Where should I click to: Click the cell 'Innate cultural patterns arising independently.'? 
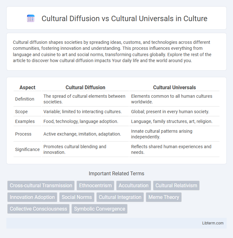click(x=174, y=134)
